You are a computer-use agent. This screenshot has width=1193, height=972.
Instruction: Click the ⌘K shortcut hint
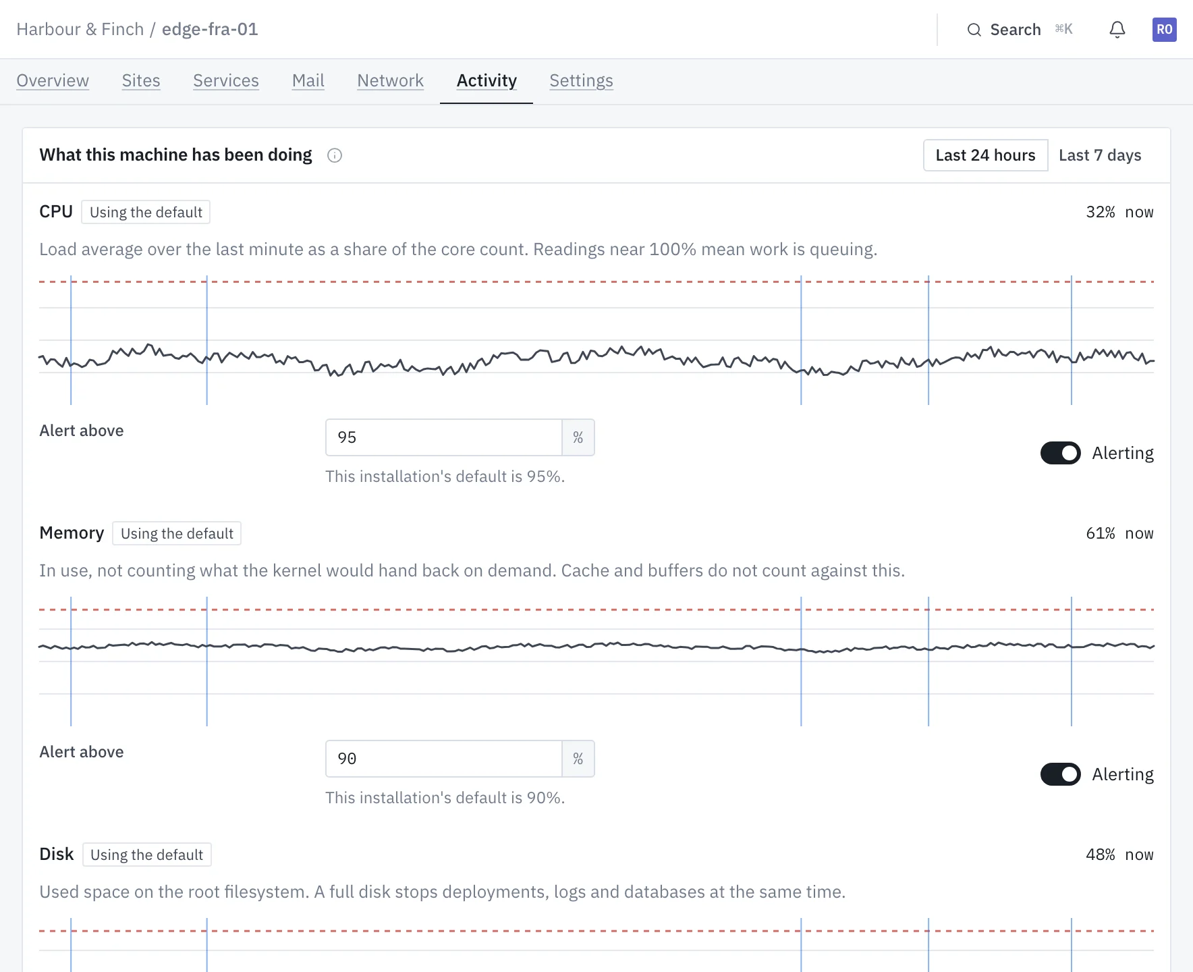[1063, 29]
